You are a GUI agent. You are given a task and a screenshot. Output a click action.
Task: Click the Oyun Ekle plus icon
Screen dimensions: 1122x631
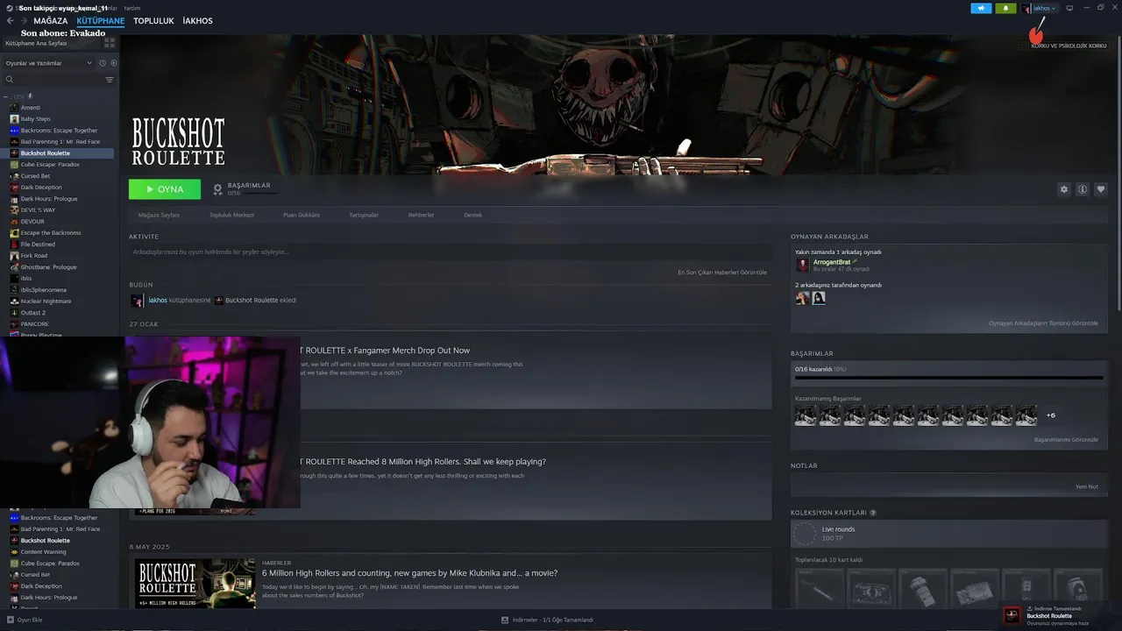pos(10,620)
